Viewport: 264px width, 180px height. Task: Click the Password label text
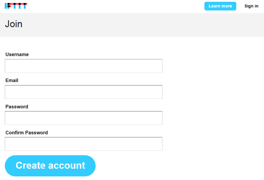[x=17, y=107]
